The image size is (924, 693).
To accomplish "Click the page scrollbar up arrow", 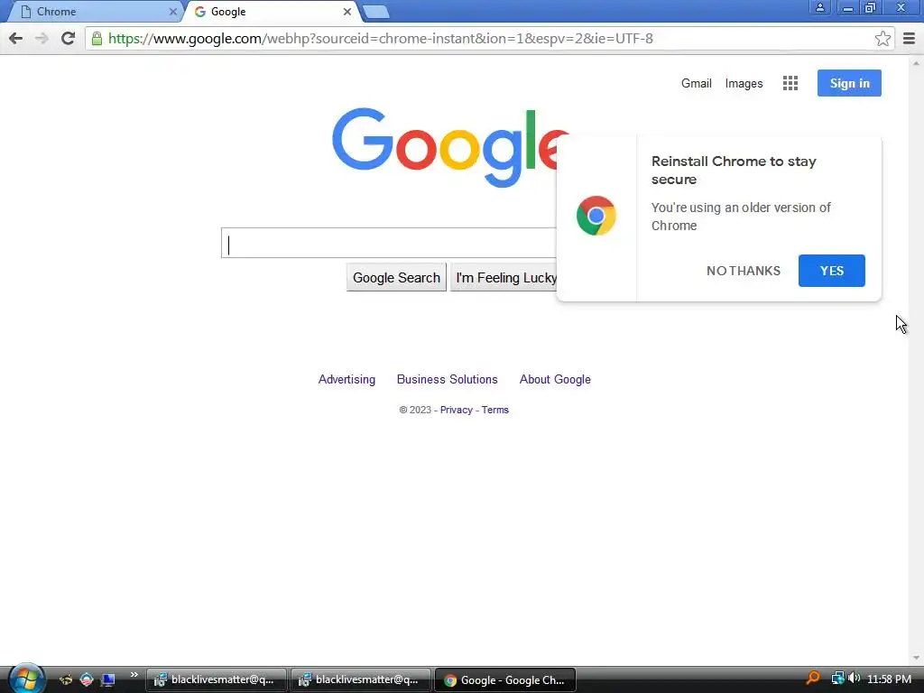I will pos(916,62).
